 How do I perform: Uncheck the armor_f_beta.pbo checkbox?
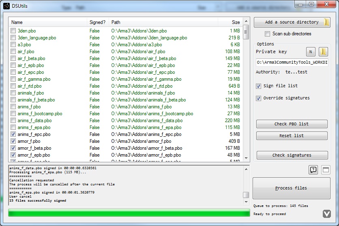(x=13, y=148)
